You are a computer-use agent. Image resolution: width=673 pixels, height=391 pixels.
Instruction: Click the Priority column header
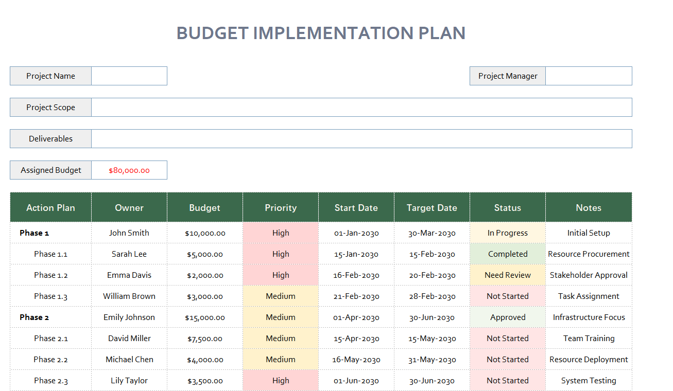coord(281,207)
